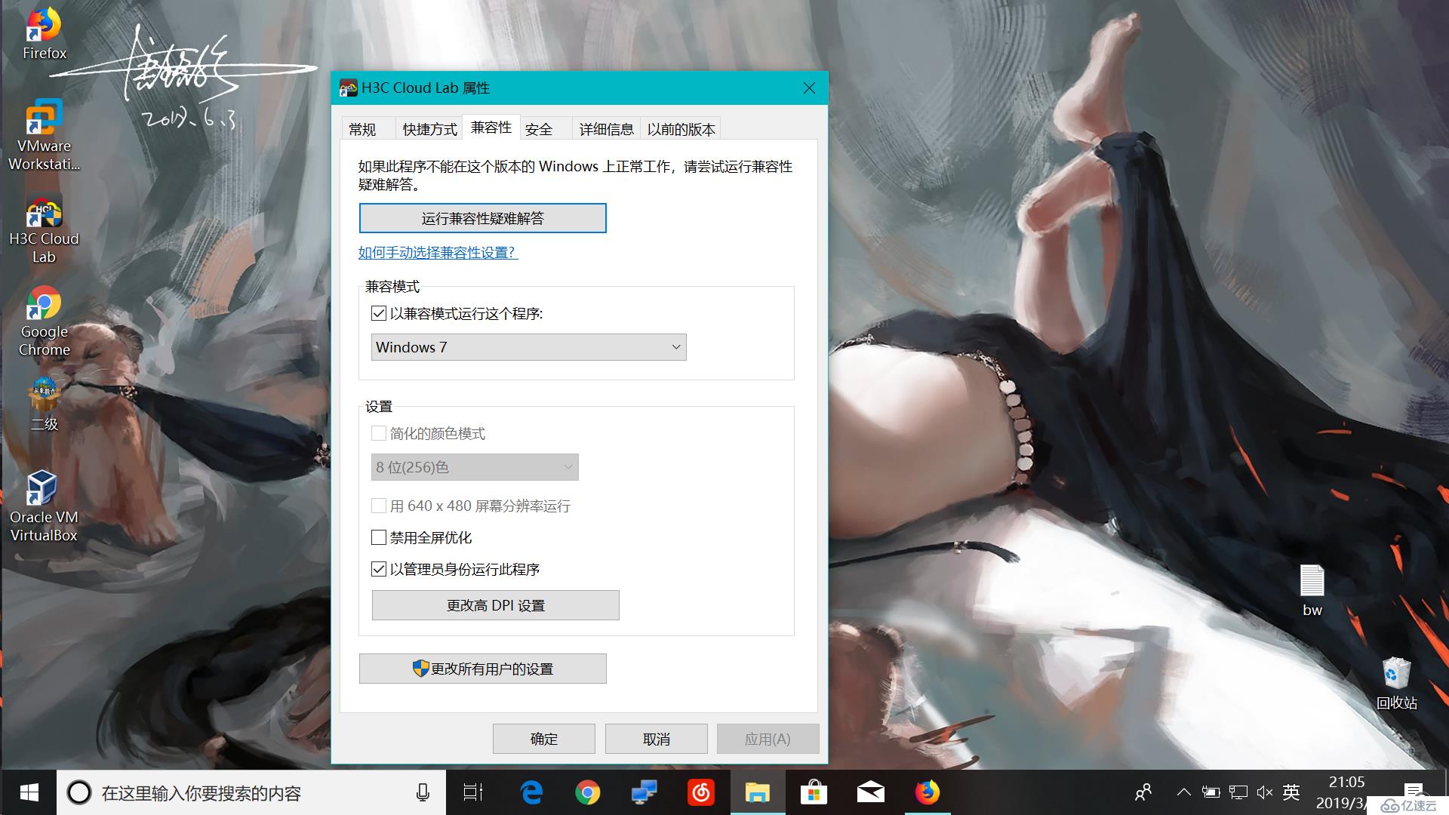Image resolution: width=1449 pixels, height=815 pixels.
Task: Click the 用 640 x 480 屏幕分辨率运行 checkbox
Action: pos(379,506)
